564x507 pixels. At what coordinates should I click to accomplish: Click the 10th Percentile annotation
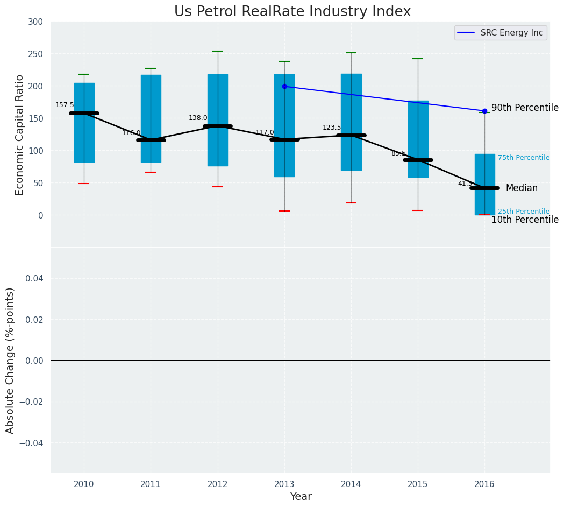pyautogui.click(x=525, y=220)
